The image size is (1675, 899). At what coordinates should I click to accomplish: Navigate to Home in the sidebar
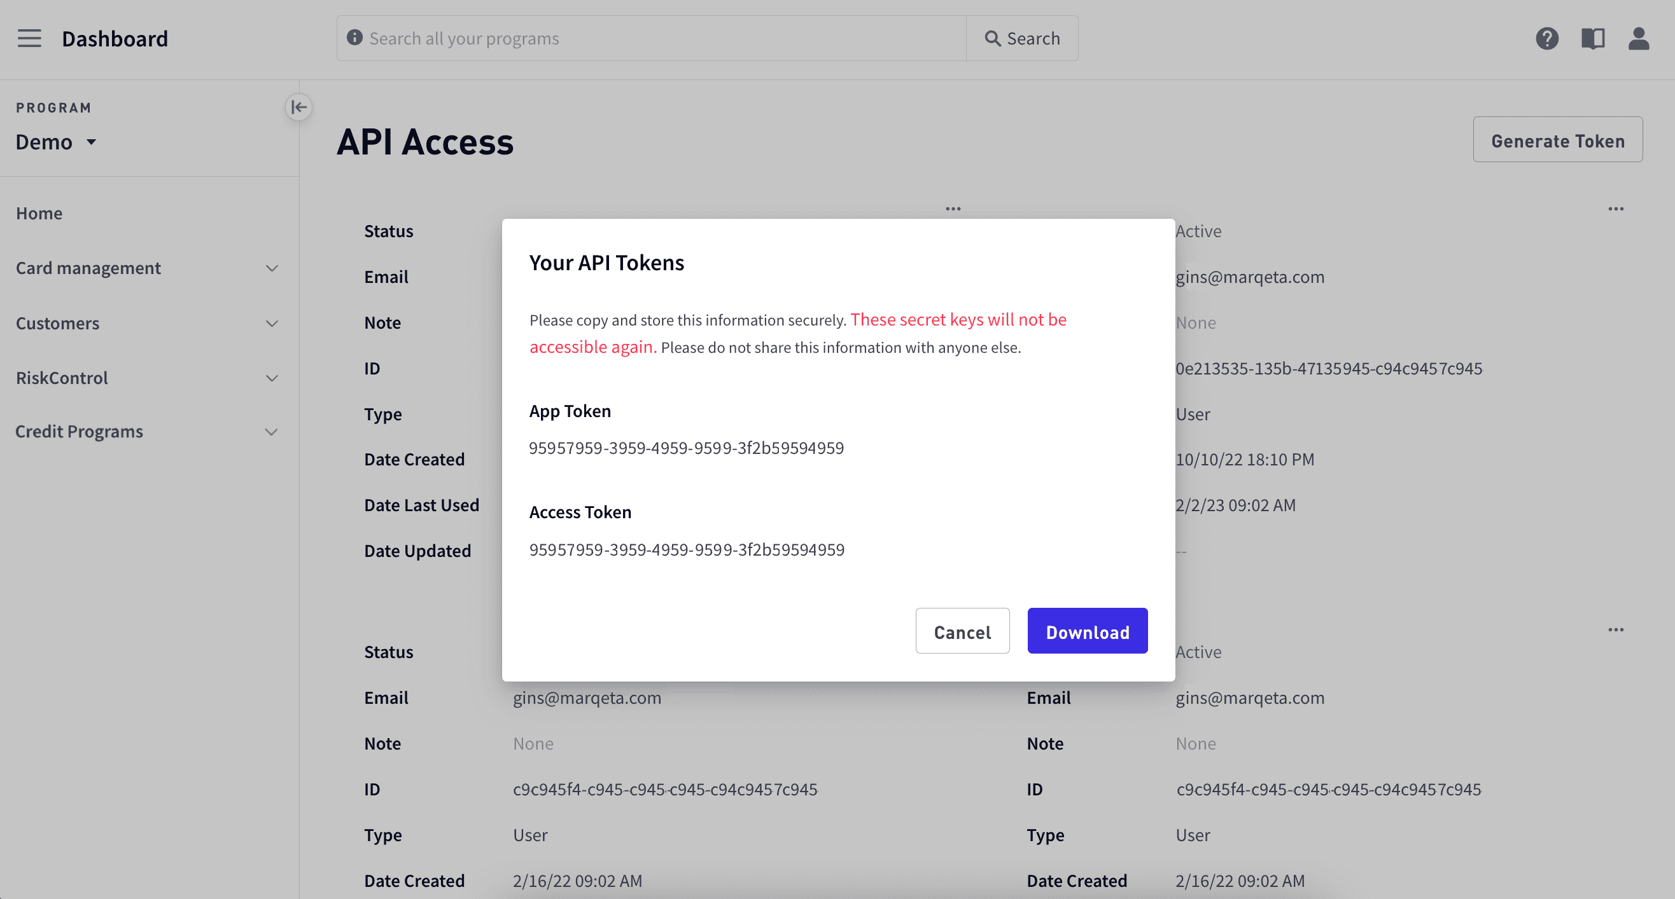pyautogui.click(x=39, y=213)
